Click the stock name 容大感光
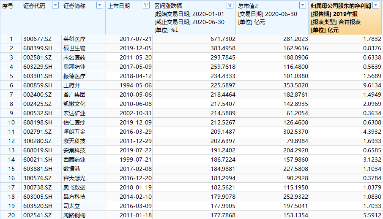The image size is (383, 219). (74, 178)
